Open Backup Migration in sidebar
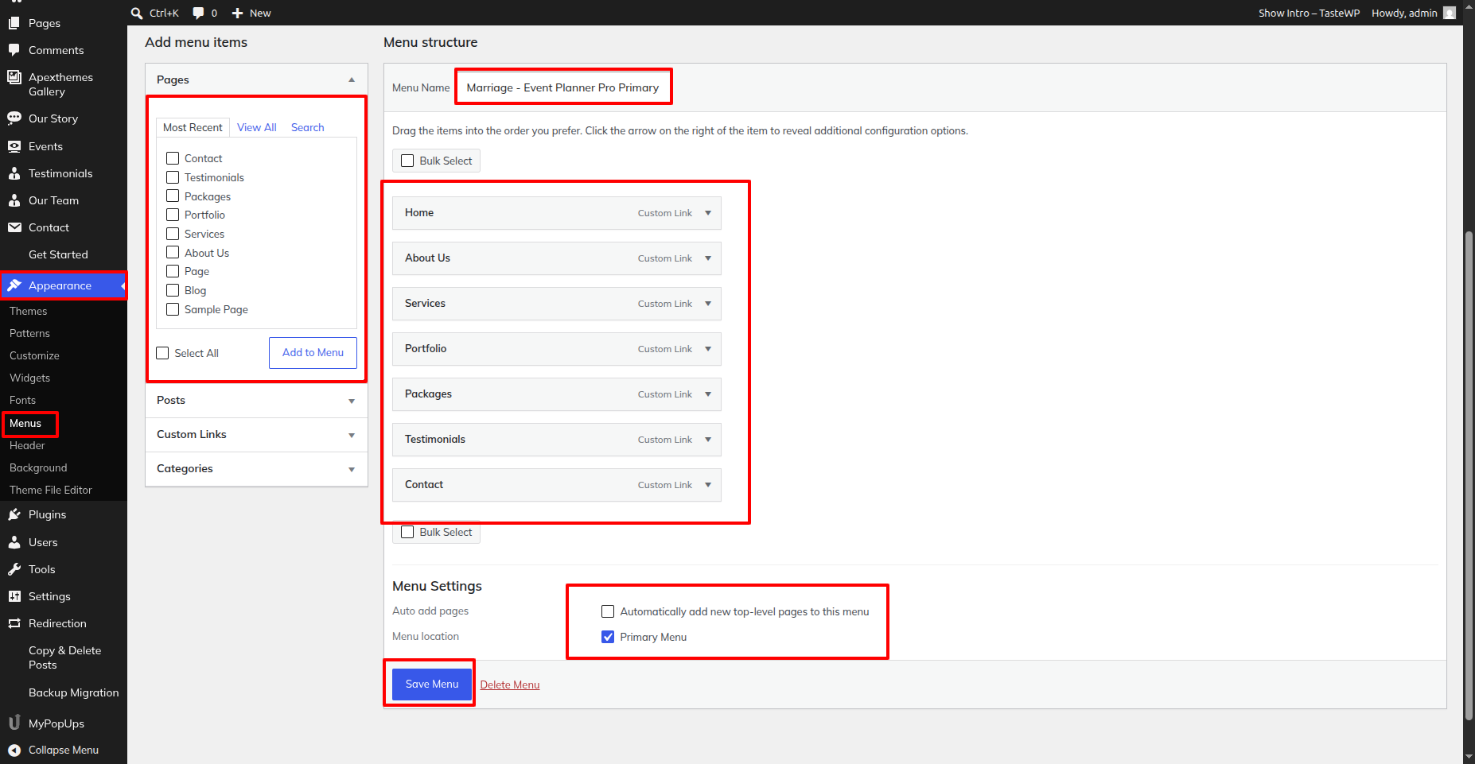 click(74, 692)
